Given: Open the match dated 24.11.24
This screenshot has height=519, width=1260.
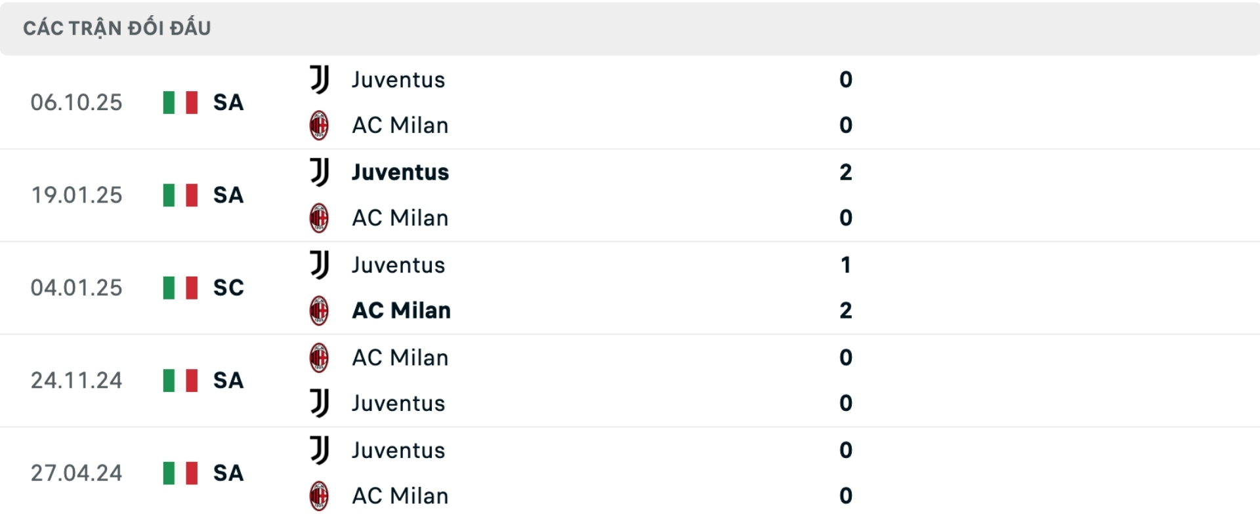Looking at the screenshot, I should pos(76,381).
